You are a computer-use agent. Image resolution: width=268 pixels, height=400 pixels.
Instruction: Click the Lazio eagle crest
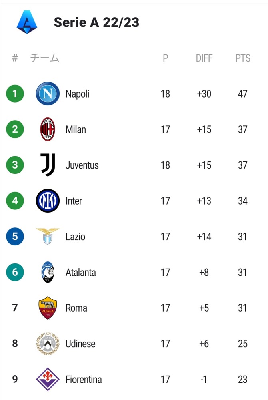click(48, 237)
